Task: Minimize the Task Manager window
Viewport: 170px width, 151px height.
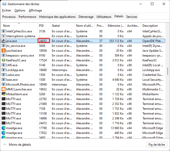Action: click(141, 4)
